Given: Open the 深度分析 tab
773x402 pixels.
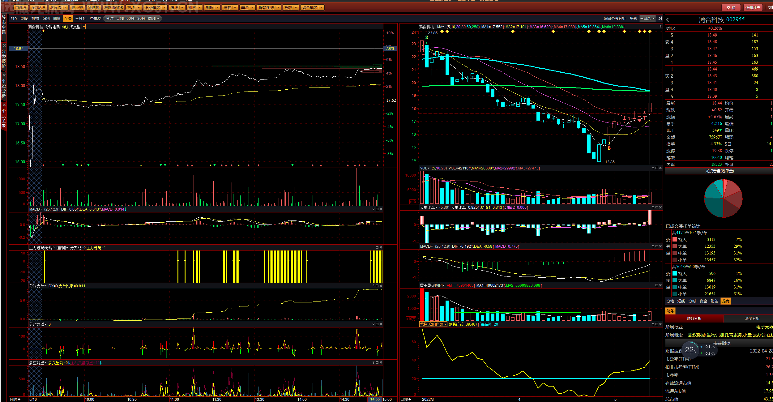Looking at the screenshot, I should pyautogui.click(x=752, y=319).
